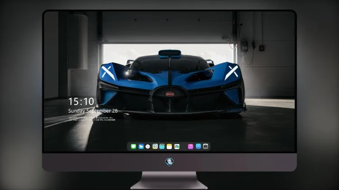Click the Sunday September 28 date text
Screen dimensions: 339x190
point(93,111)
